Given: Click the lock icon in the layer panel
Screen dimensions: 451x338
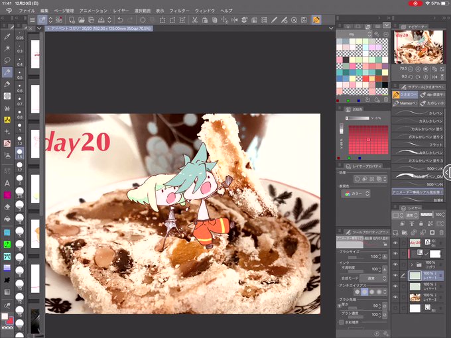Looking at the screenshot, I should click(x=420, y=223).
